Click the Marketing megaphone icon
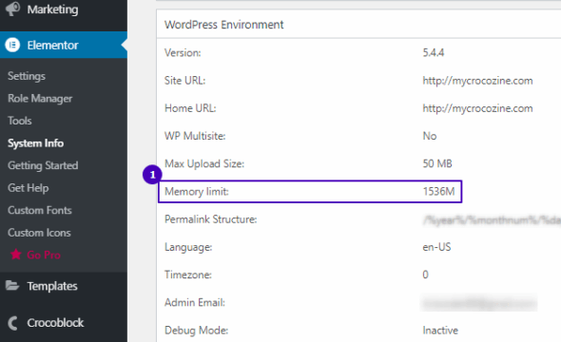Image resolution: width=561 pixels, height=342 pixels. [x=12, y=9]
